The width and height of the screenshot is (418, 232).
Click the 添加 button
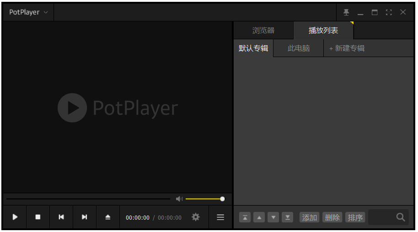coord(310,217)
